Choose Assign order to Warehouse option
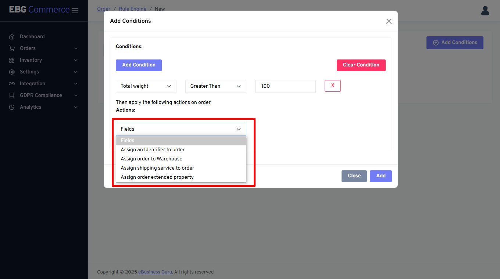 (151, 159)
